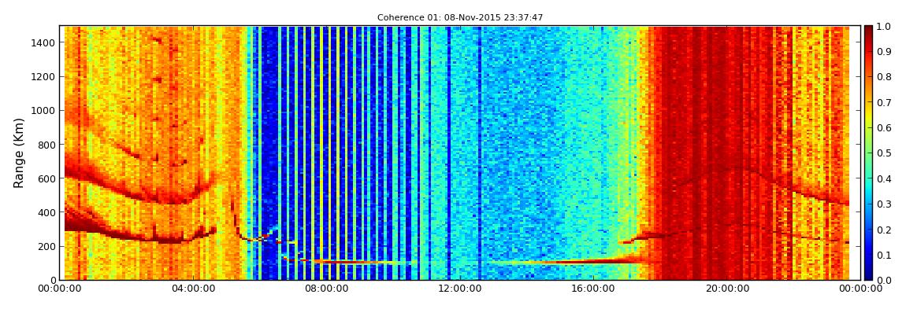The width and height of the screenshot is (906, 320).
Task: Click the colorbar '0.8' label
Action: (884, 77)
